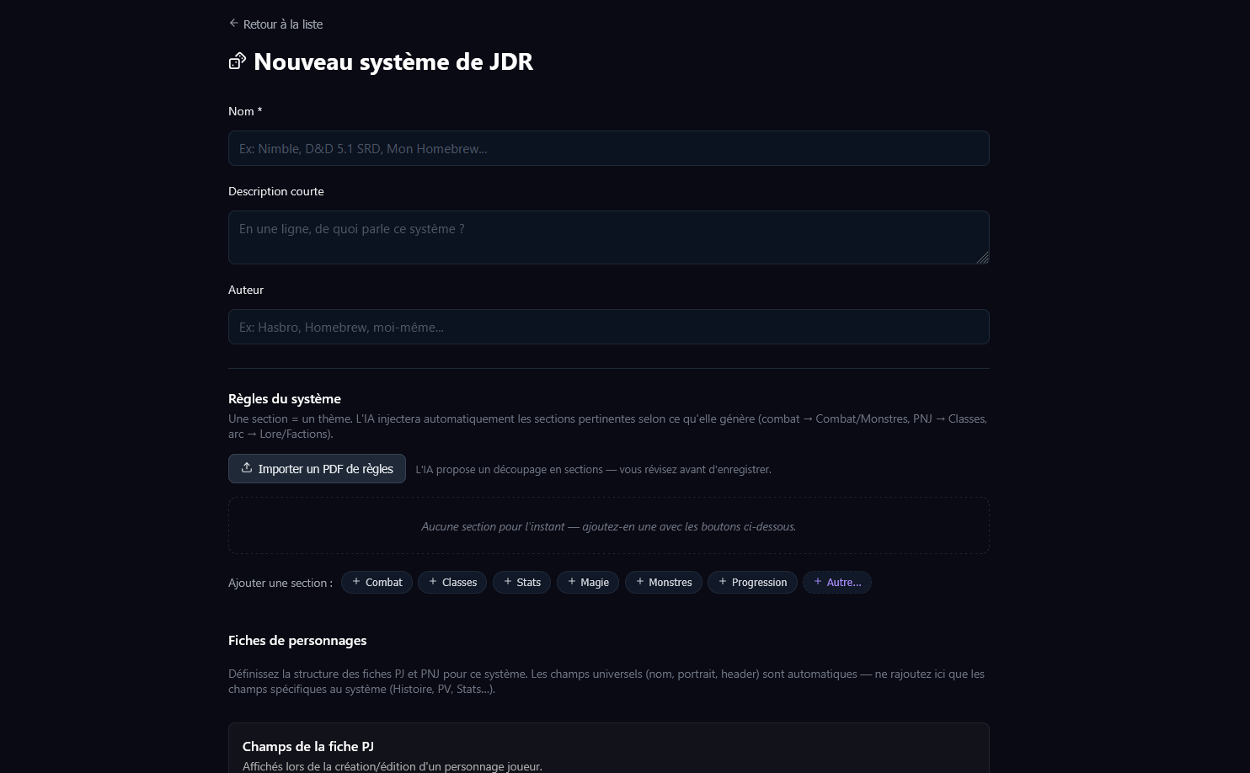
Task: Click the Fiches de personnages heading
Action: [x=297, y=641]
